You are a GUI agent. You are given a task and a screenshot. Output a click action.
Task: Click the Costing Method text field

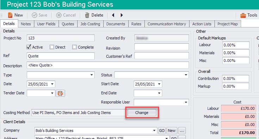79,113
